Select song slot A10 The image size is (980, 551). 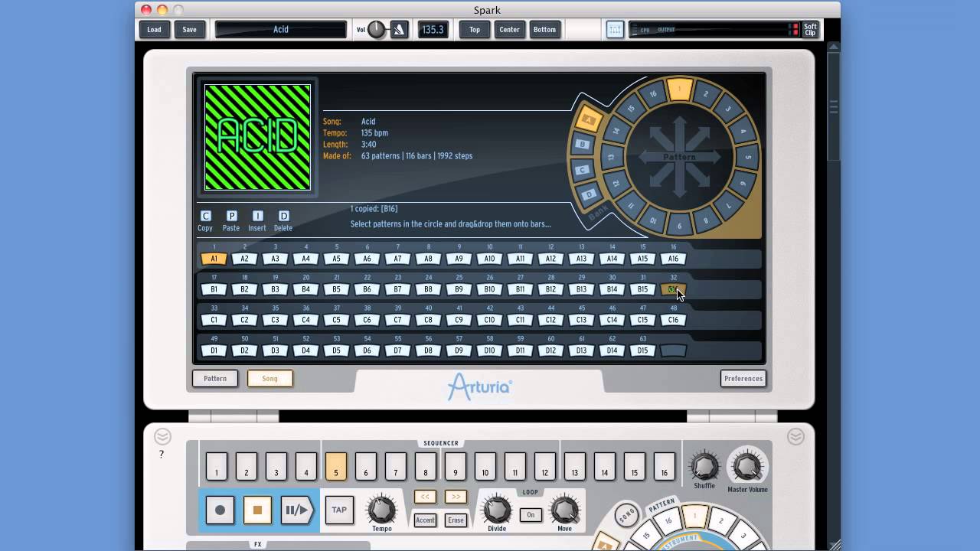(x=489, y=259)
